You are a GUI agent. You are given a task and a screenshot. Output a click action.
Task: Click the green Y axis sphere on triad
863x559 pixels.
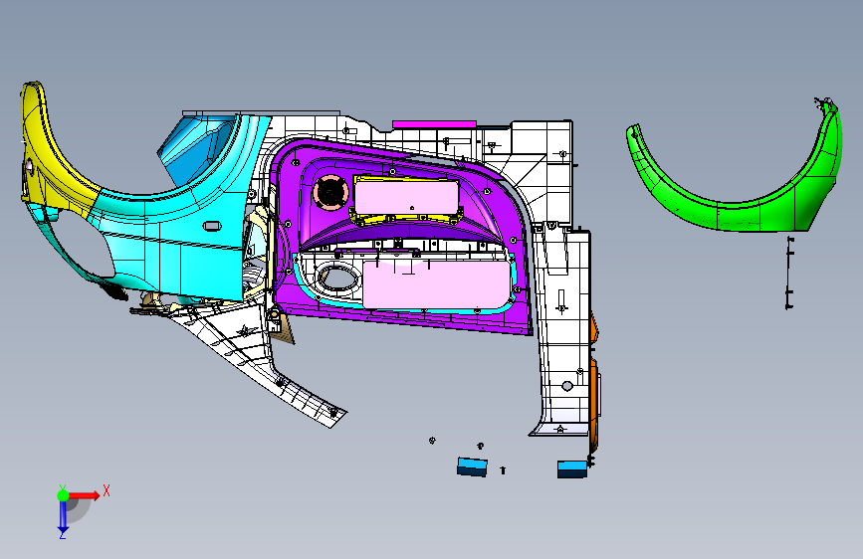click(x=63, y=495)
